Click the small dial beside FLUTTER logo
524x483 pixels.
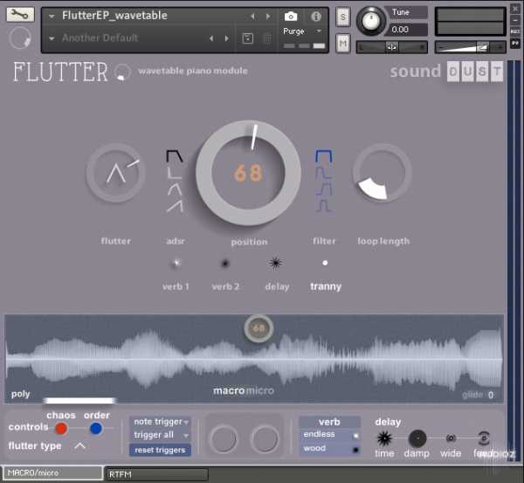[x=122, y=72]
